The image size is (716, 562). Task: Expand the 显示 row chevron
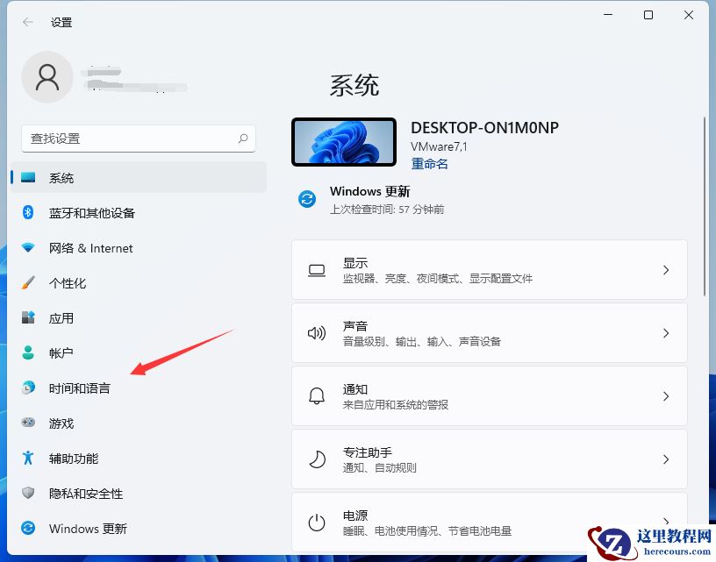tap(665, 269)
